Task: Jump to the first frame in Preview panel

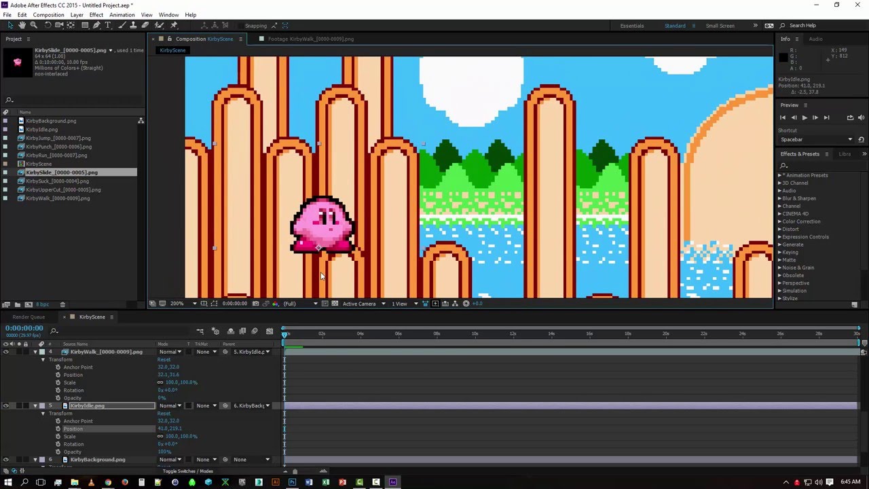Action: point(783,117)
